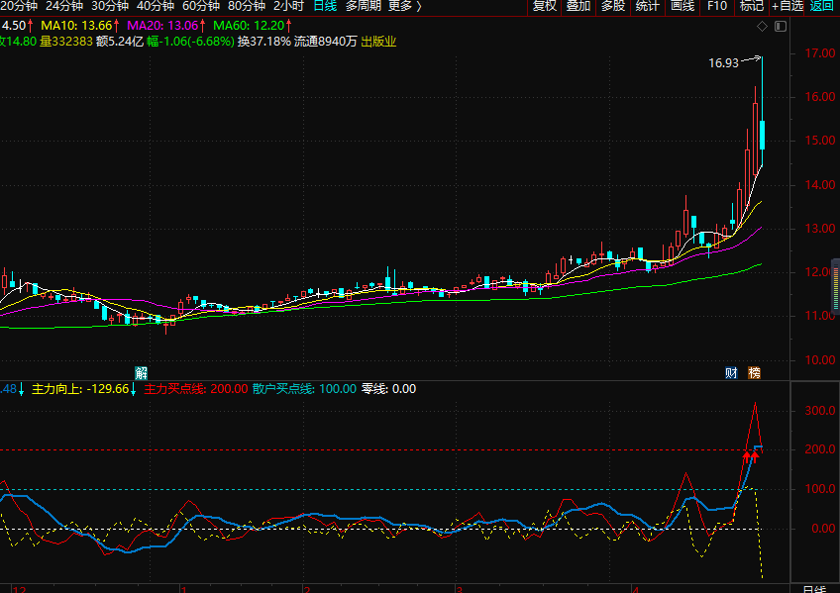Image resolution: width=840 pixels, height=593 pixels.
Task: Switch to the 60分钟 period tab
Action: click(x=201, y=6)
